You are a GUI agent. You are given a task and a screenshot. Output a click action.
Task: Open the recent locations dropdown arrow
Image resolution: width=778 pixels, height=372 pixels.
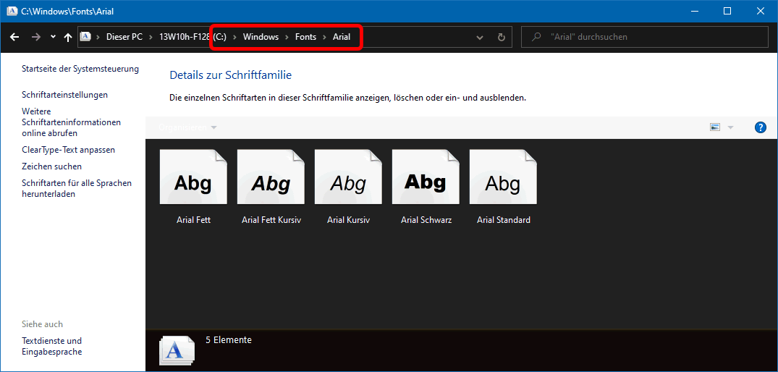(53, 37)
